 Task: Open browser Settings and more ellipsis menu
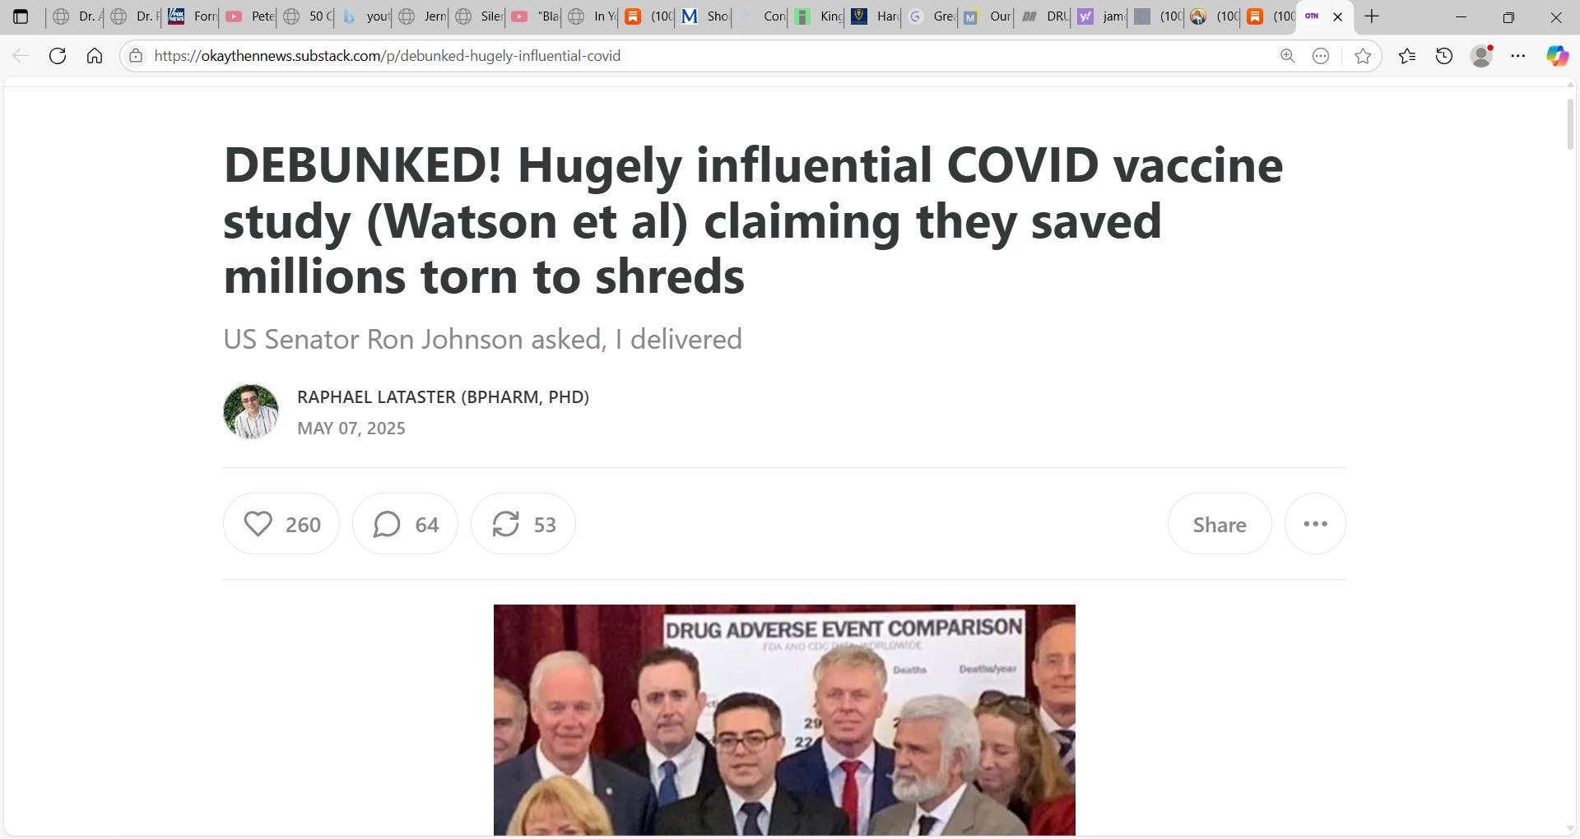(x=1518, y=56)
